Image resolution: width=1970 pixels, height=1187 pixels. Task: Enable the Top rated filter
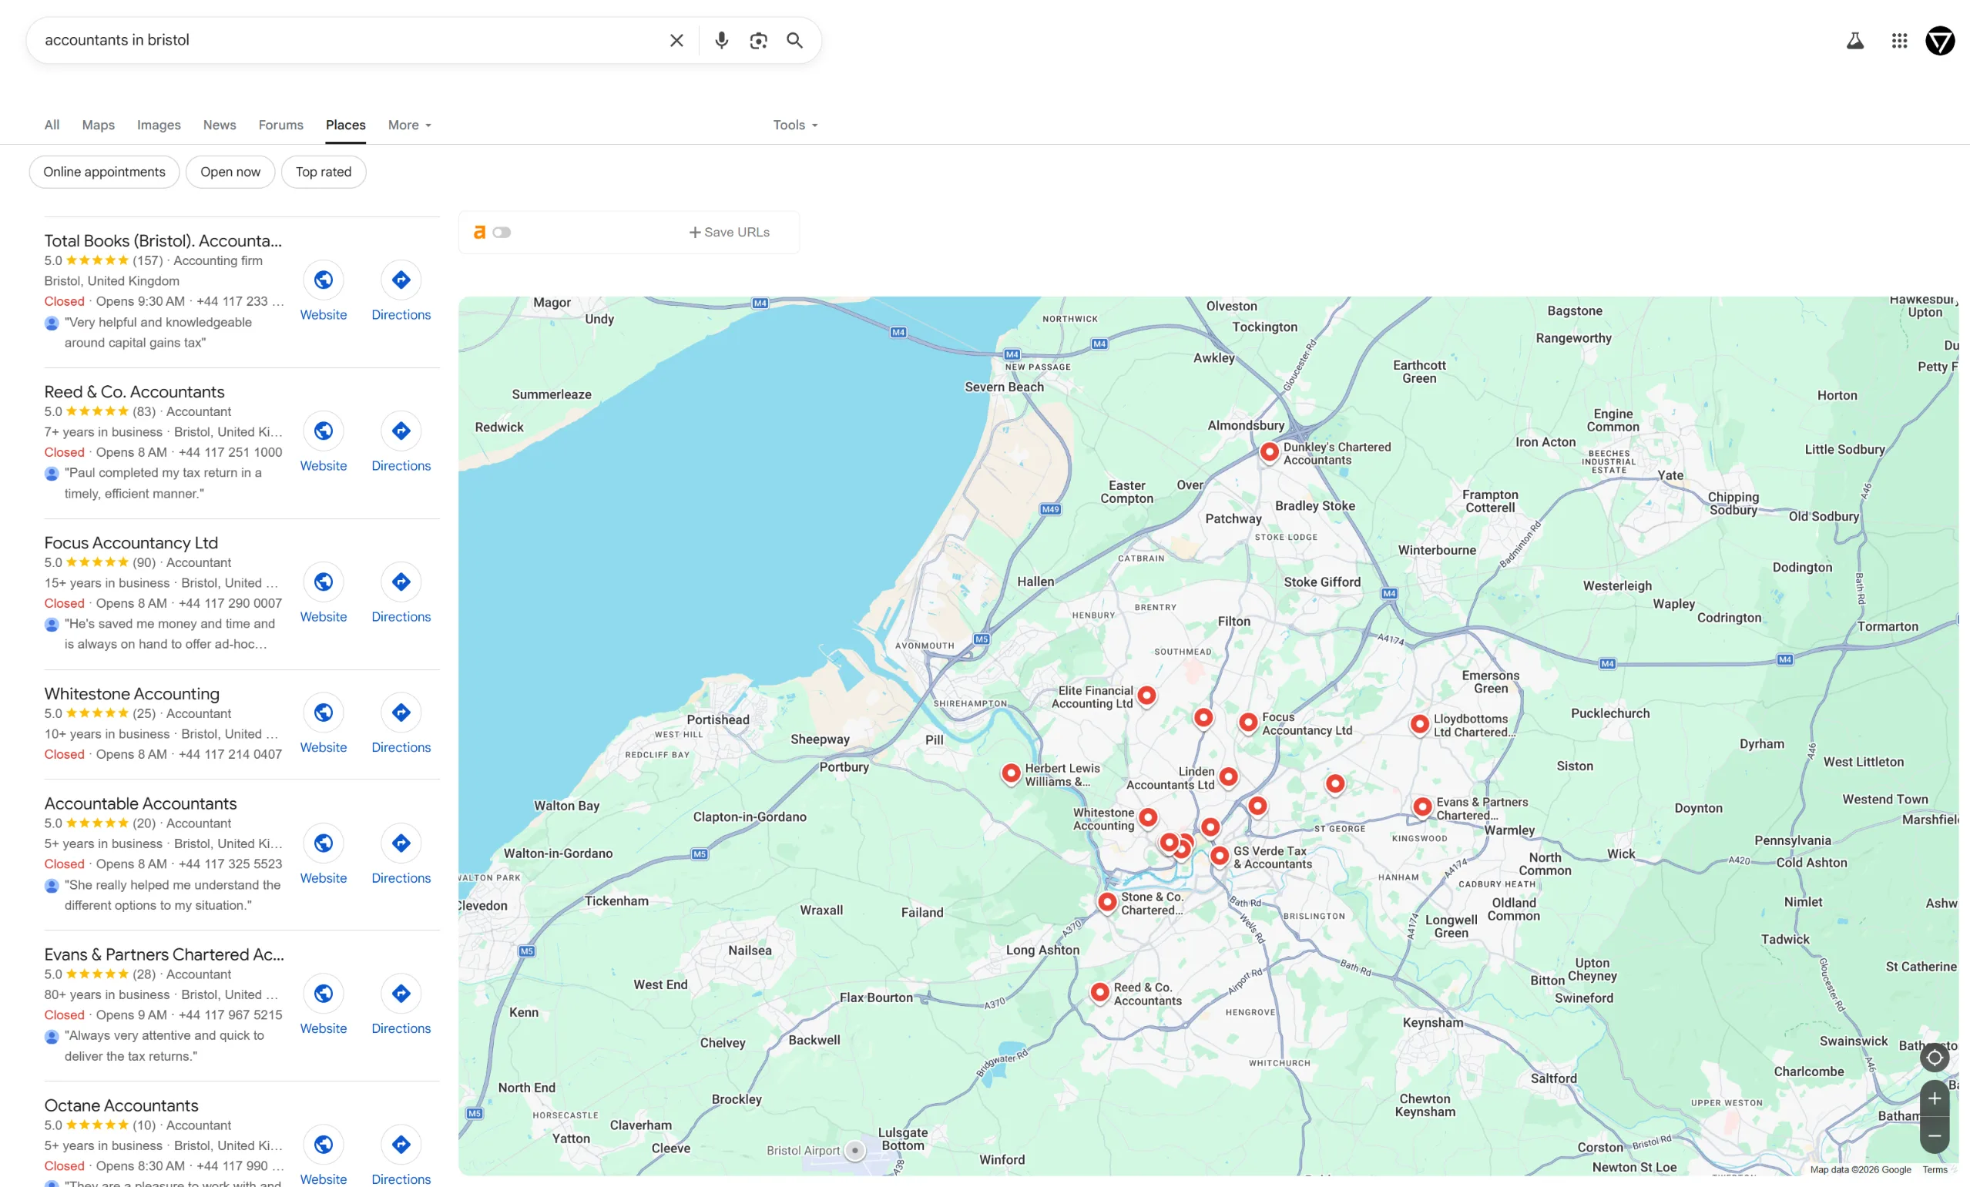[323, 172]
